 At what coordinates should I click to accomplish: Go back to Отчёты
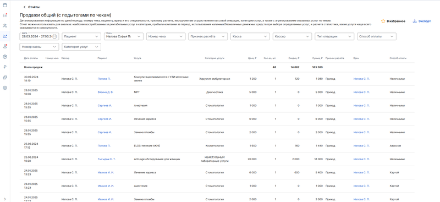(x=31, y=7)
